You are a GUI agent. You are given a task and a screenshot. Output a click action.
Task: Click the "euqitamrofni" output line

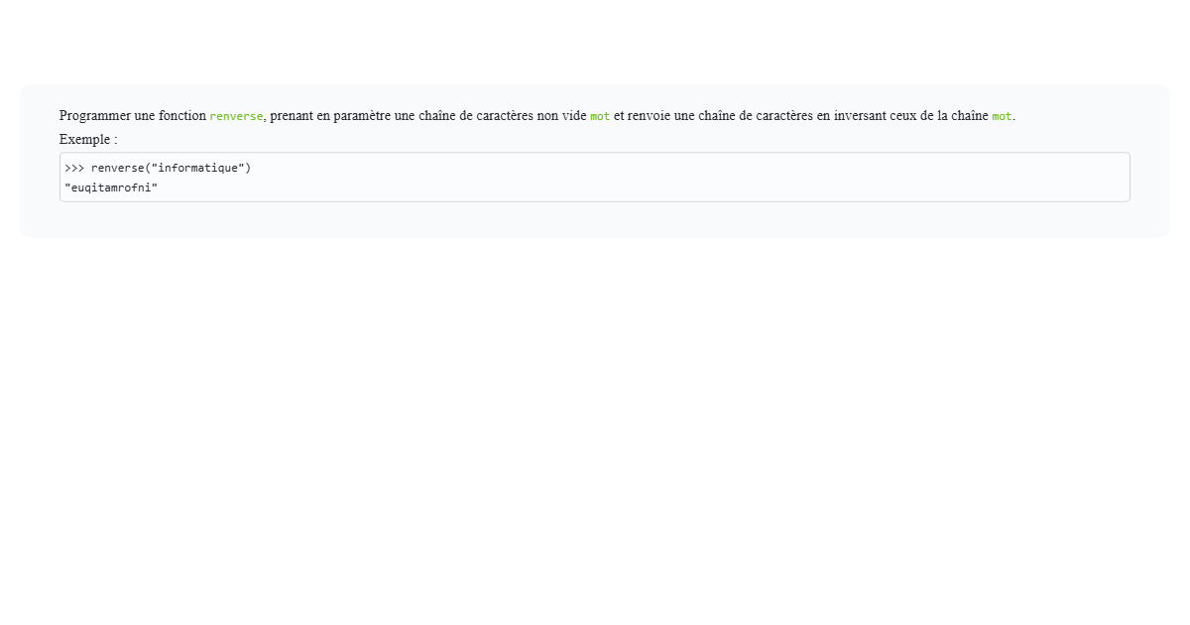coord(111,187)
